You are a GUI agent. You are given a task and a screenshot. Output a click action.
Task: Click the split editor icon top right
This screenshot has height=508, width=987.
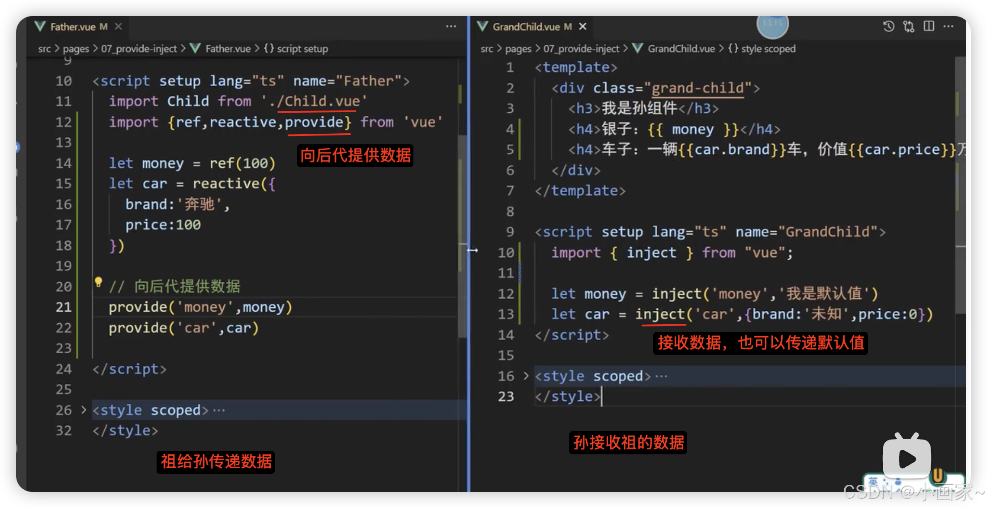coord(929,26)
